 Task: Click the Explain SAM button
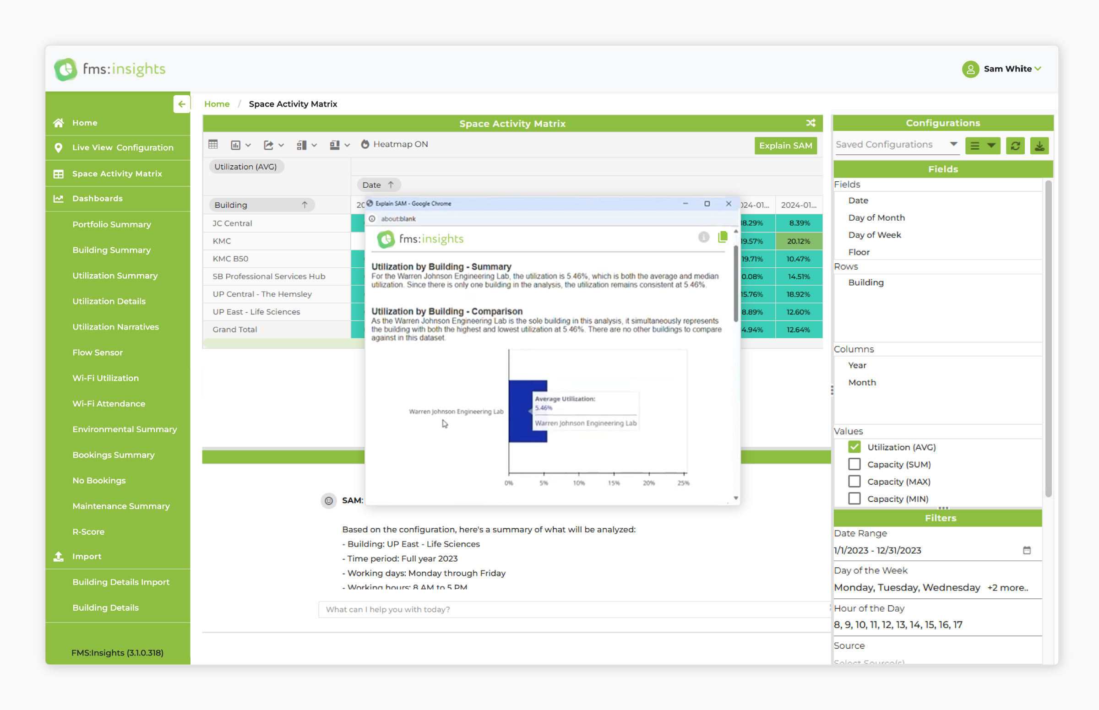tap(785, 146)
